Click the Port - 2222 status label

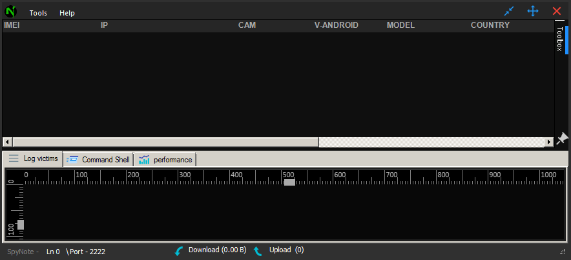86,251
